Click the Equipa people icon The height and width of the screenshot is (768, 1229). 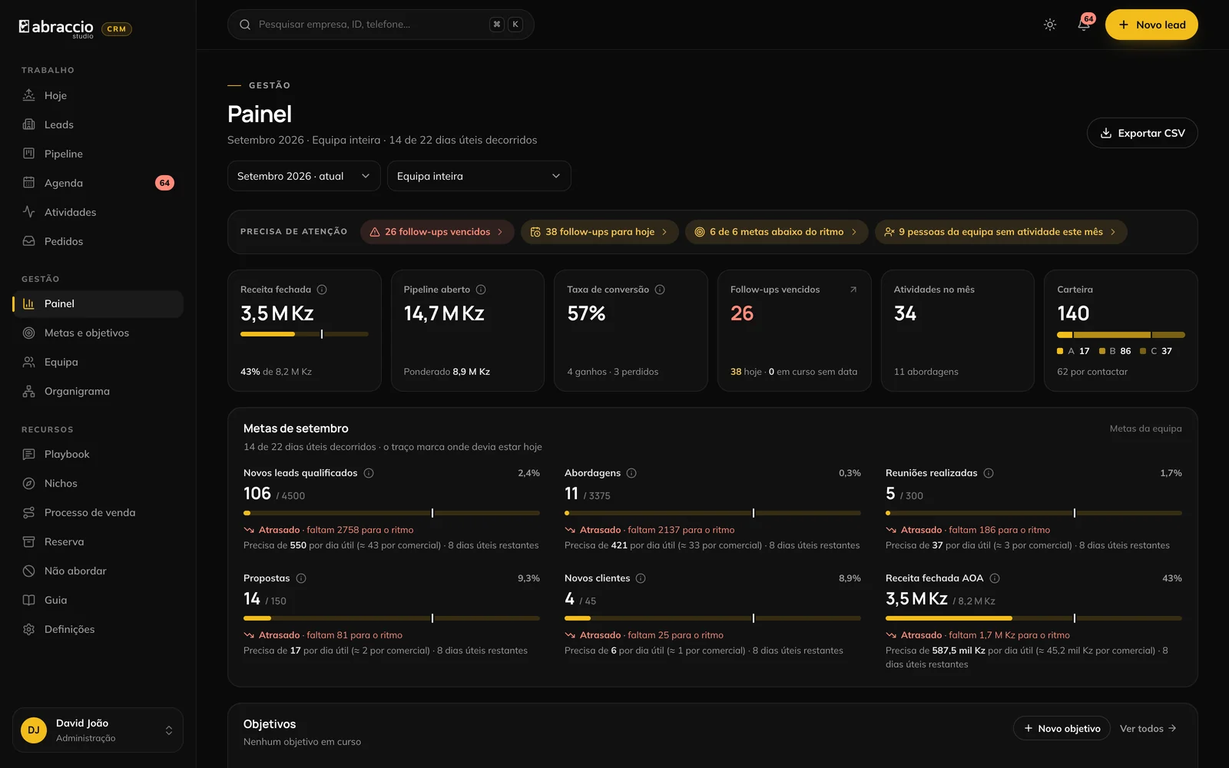tap(29, 362)
